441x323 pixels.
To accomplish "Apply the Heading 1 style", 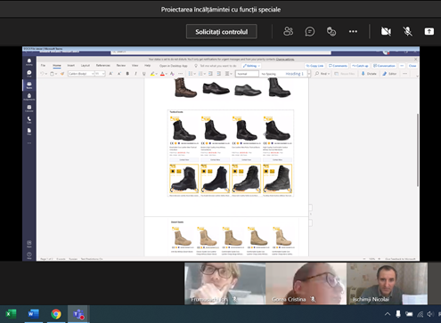I will click(295, 74).
